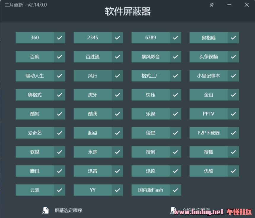The height and width of the screenshot is (218, 255).
Task: Select the 奥格威 software label
Action: pyautogui.click(x=208, y=38)
